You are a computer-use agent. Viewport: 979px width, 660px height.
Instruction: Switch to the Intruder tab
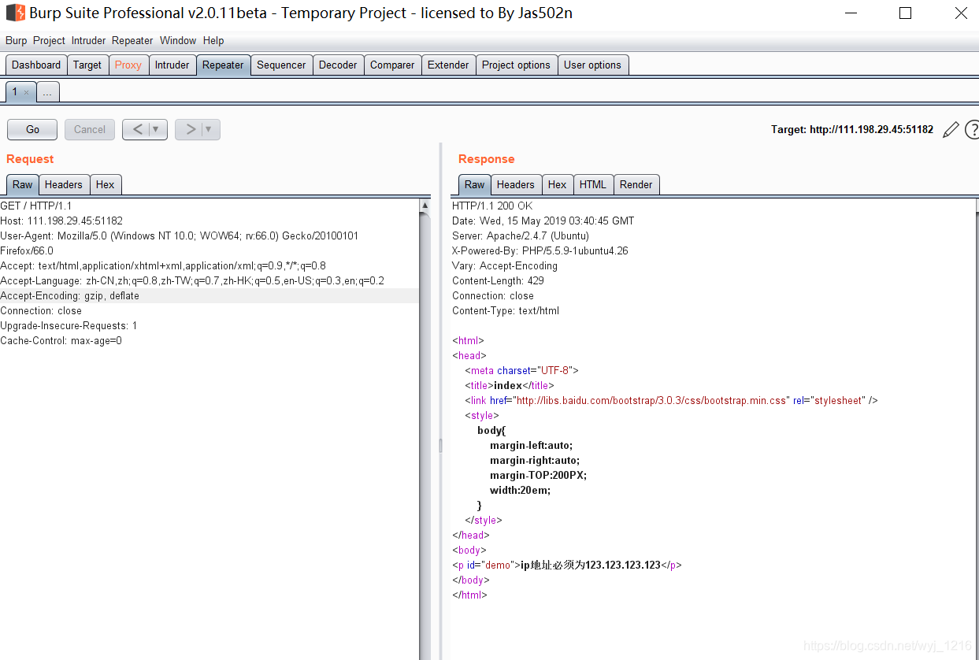pos(172,65)
